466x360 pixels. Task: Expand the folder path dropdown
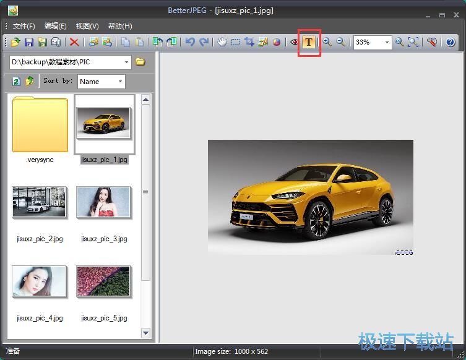(126, 62)
